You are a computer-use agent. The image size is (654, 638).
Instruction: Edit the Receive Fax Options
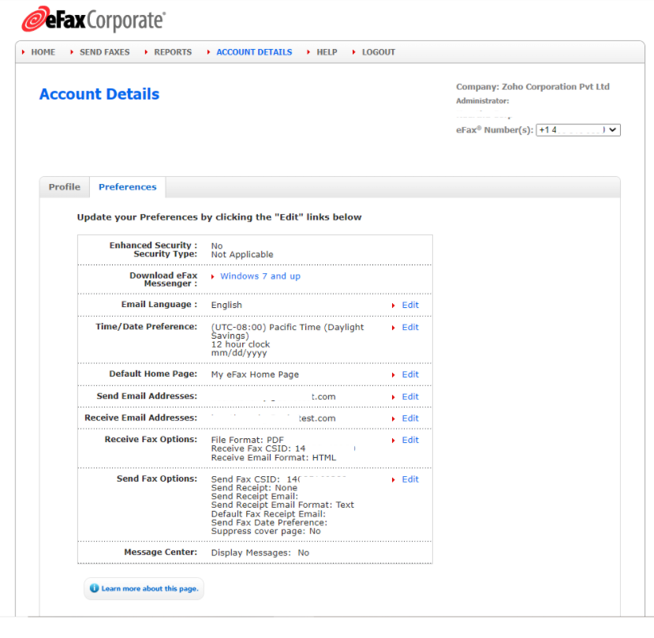click(x=410, y=440)
